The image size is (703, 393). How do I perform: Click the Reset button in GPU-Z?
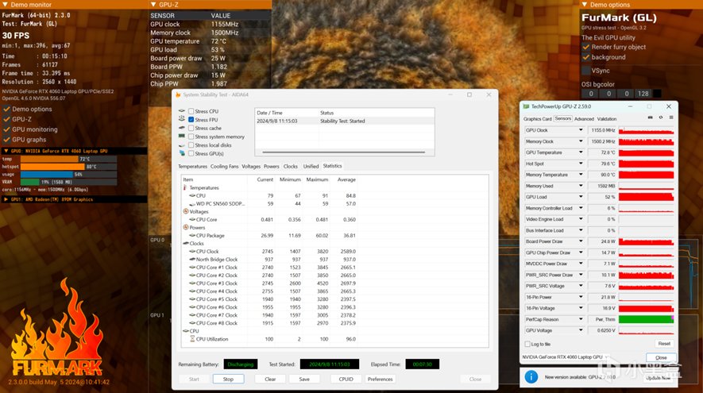tap(664, 344)
